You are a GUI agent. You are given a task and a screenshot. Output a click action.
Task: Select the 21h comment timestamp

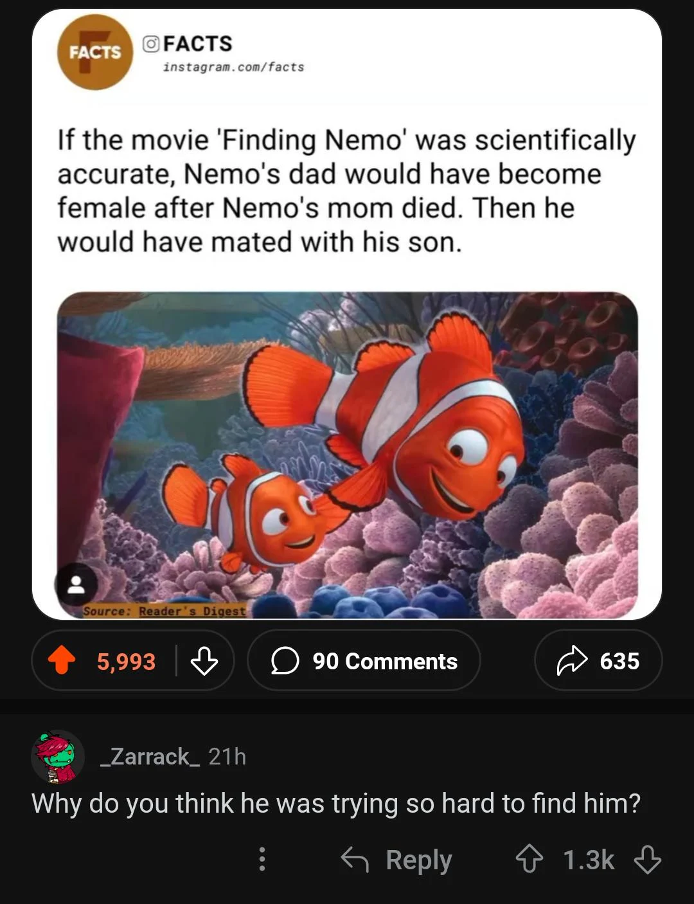coord(226,757)
